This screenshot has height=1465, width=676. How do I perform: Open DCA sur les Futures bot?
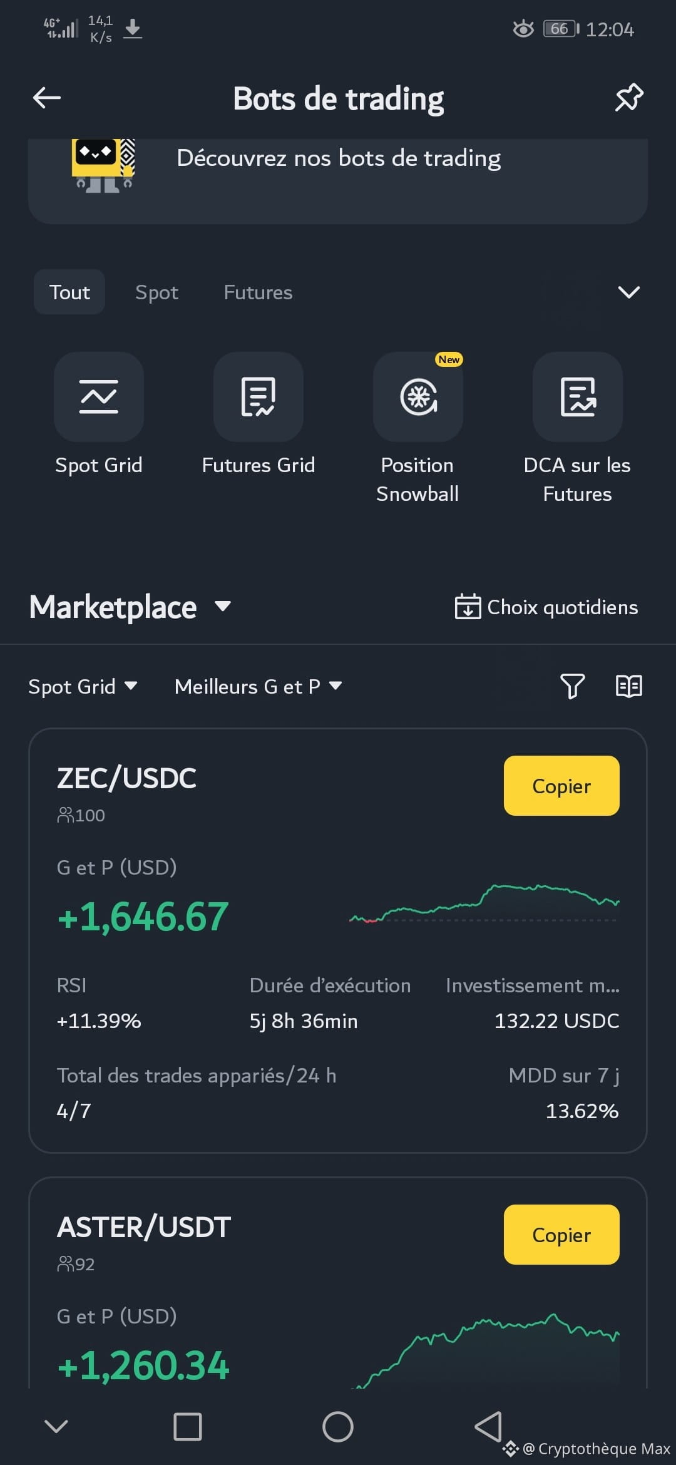pyautogui.click(x=578, y=397)
